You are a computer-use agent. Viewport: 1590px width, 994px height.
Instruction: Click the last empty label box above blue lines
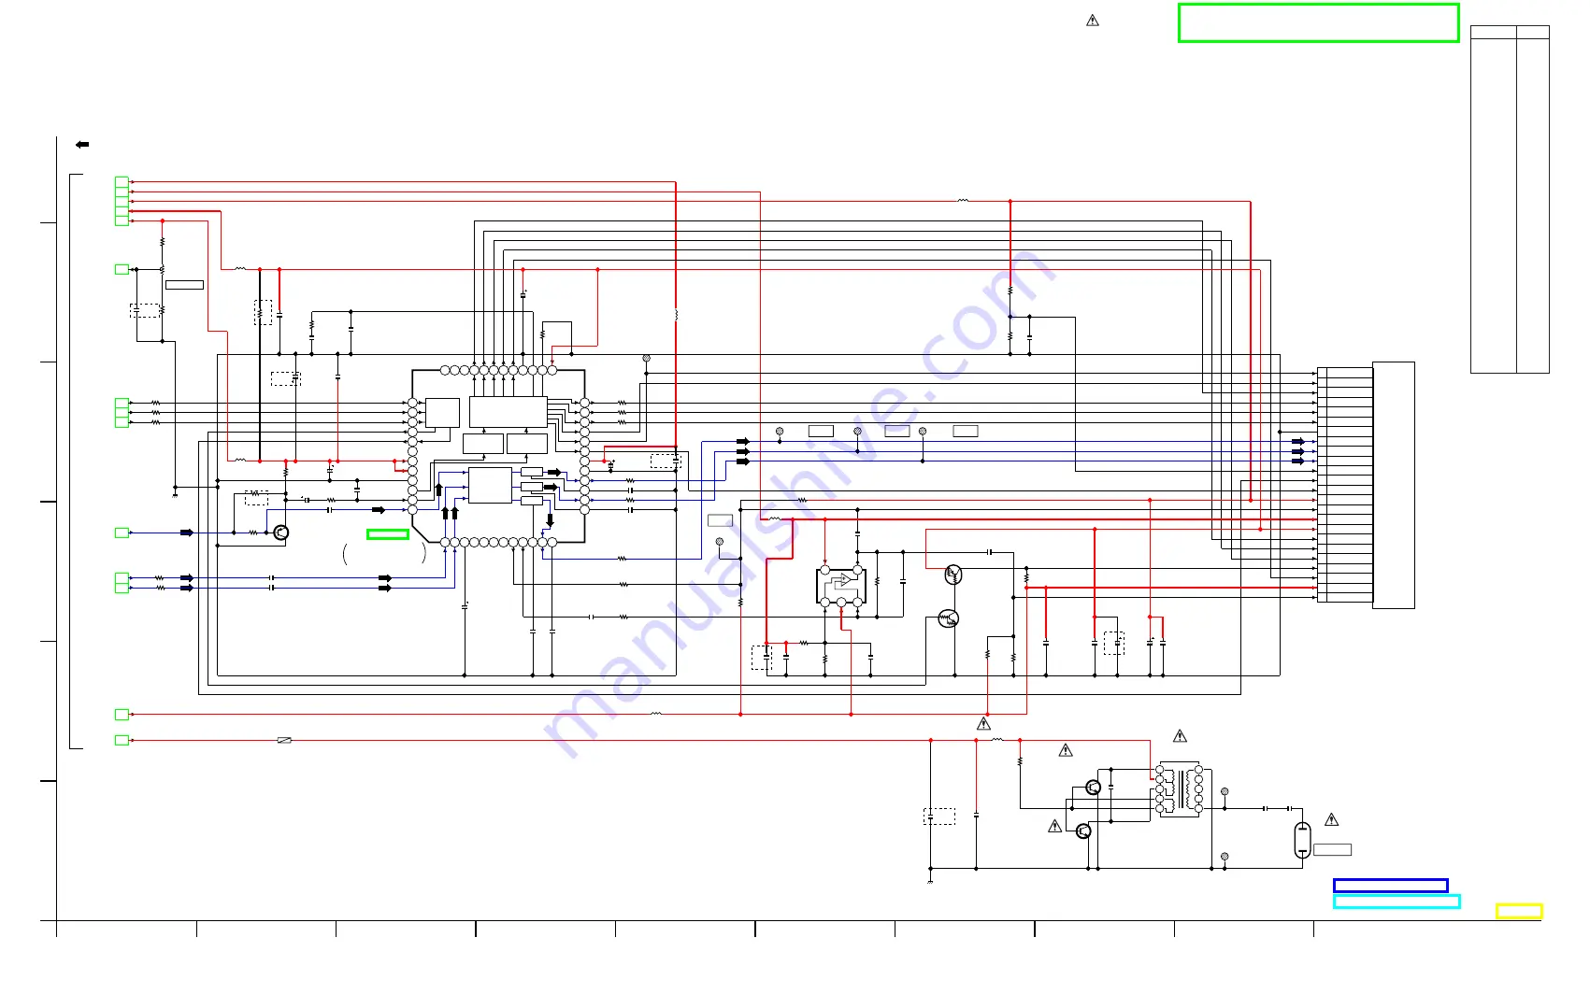click(x=966, y=431)
